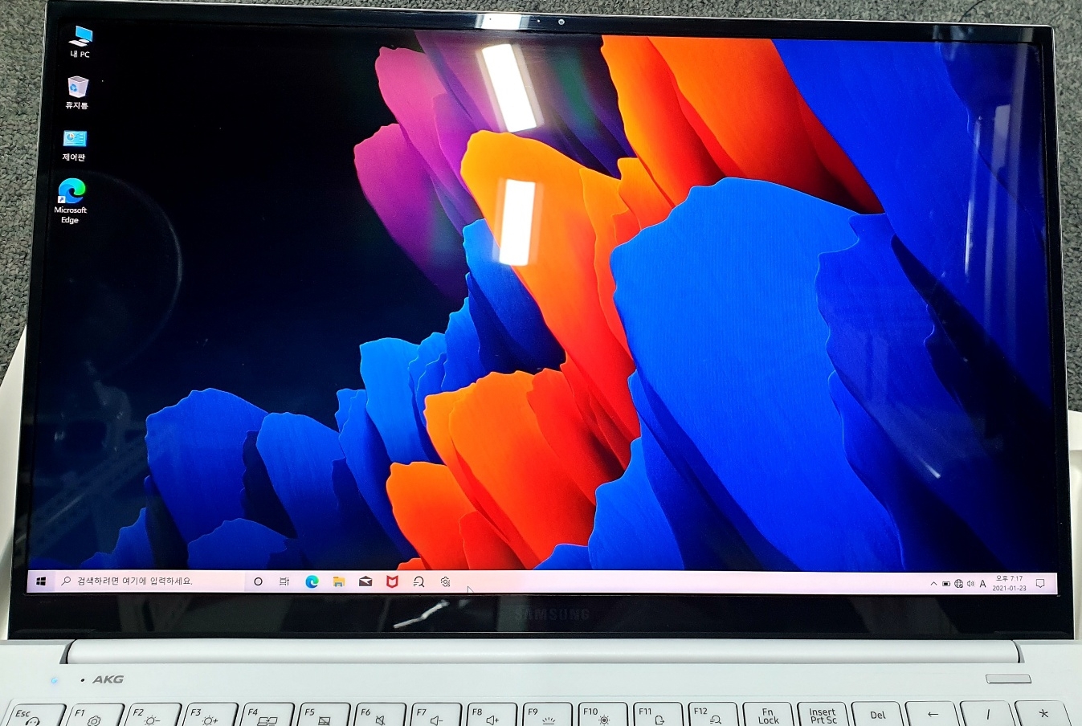Select the 내 PC desktop icon

coord(80,40)
